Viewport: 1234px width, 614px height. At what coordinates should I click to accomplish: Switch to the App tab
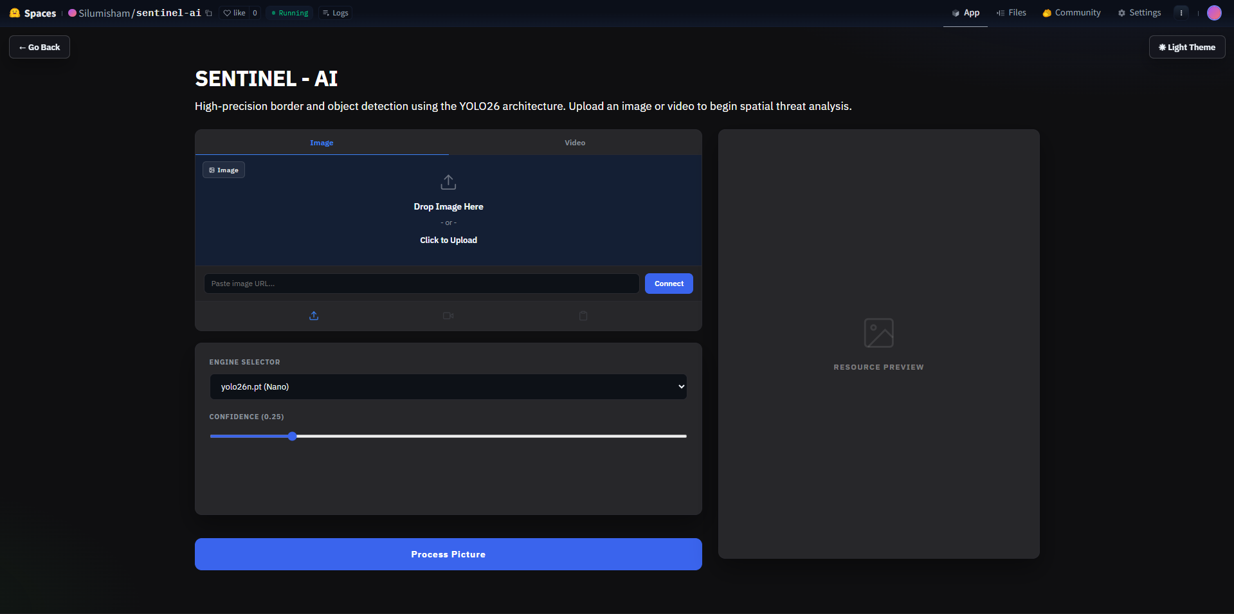point(965,13)
